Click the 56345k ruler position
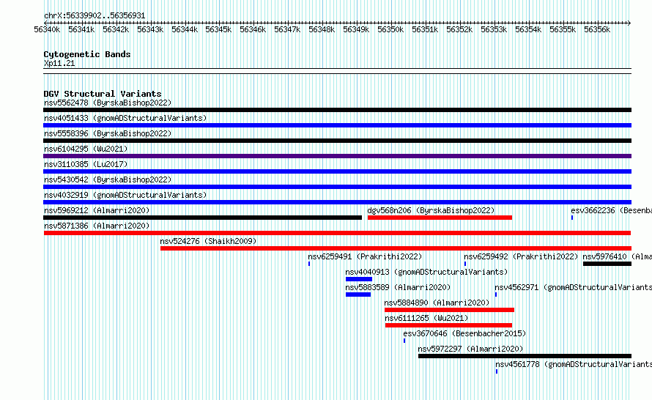 tap(218, 29)
